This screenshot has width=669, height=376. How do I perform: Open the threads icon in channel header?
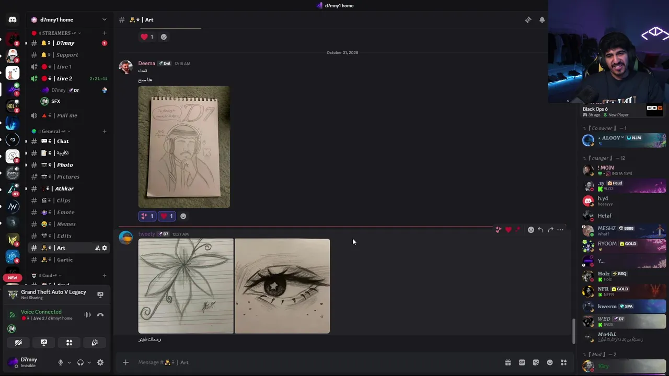[x=528, y=20]
